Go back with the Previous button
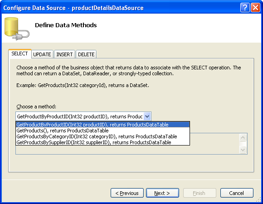This screenshot has width=263, height=204. pyautogui.click(x=127, y=193)
